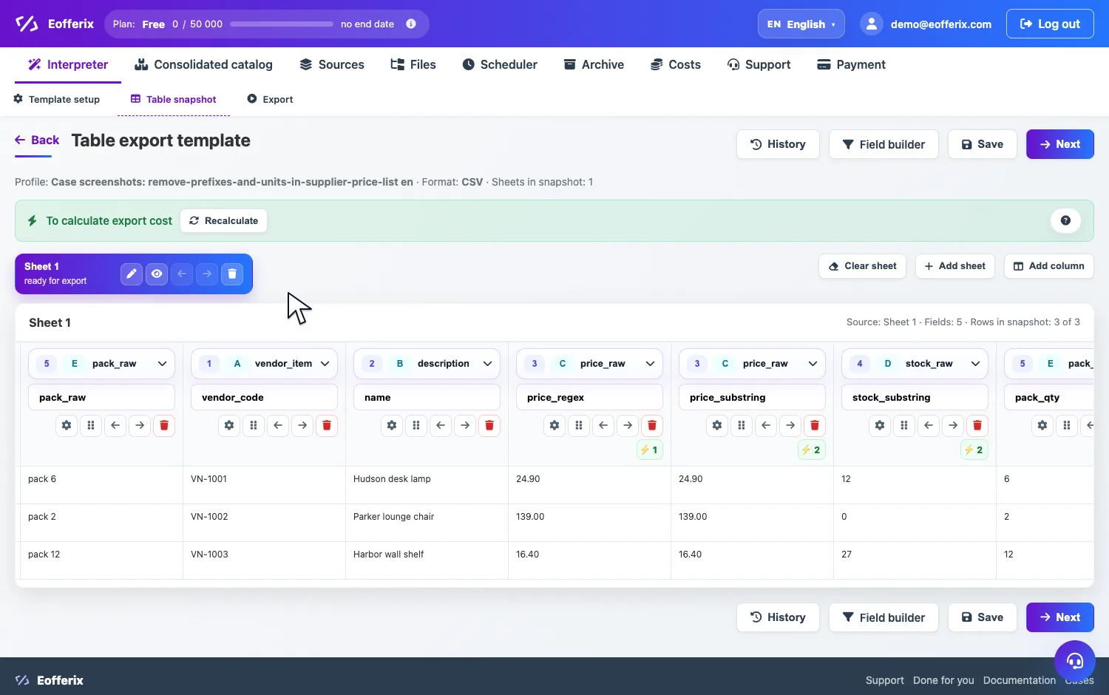Open the Scheduler menu item
Image resolution: width=1109 pixels, height=695 pixels.
click(x=500, y=64)
